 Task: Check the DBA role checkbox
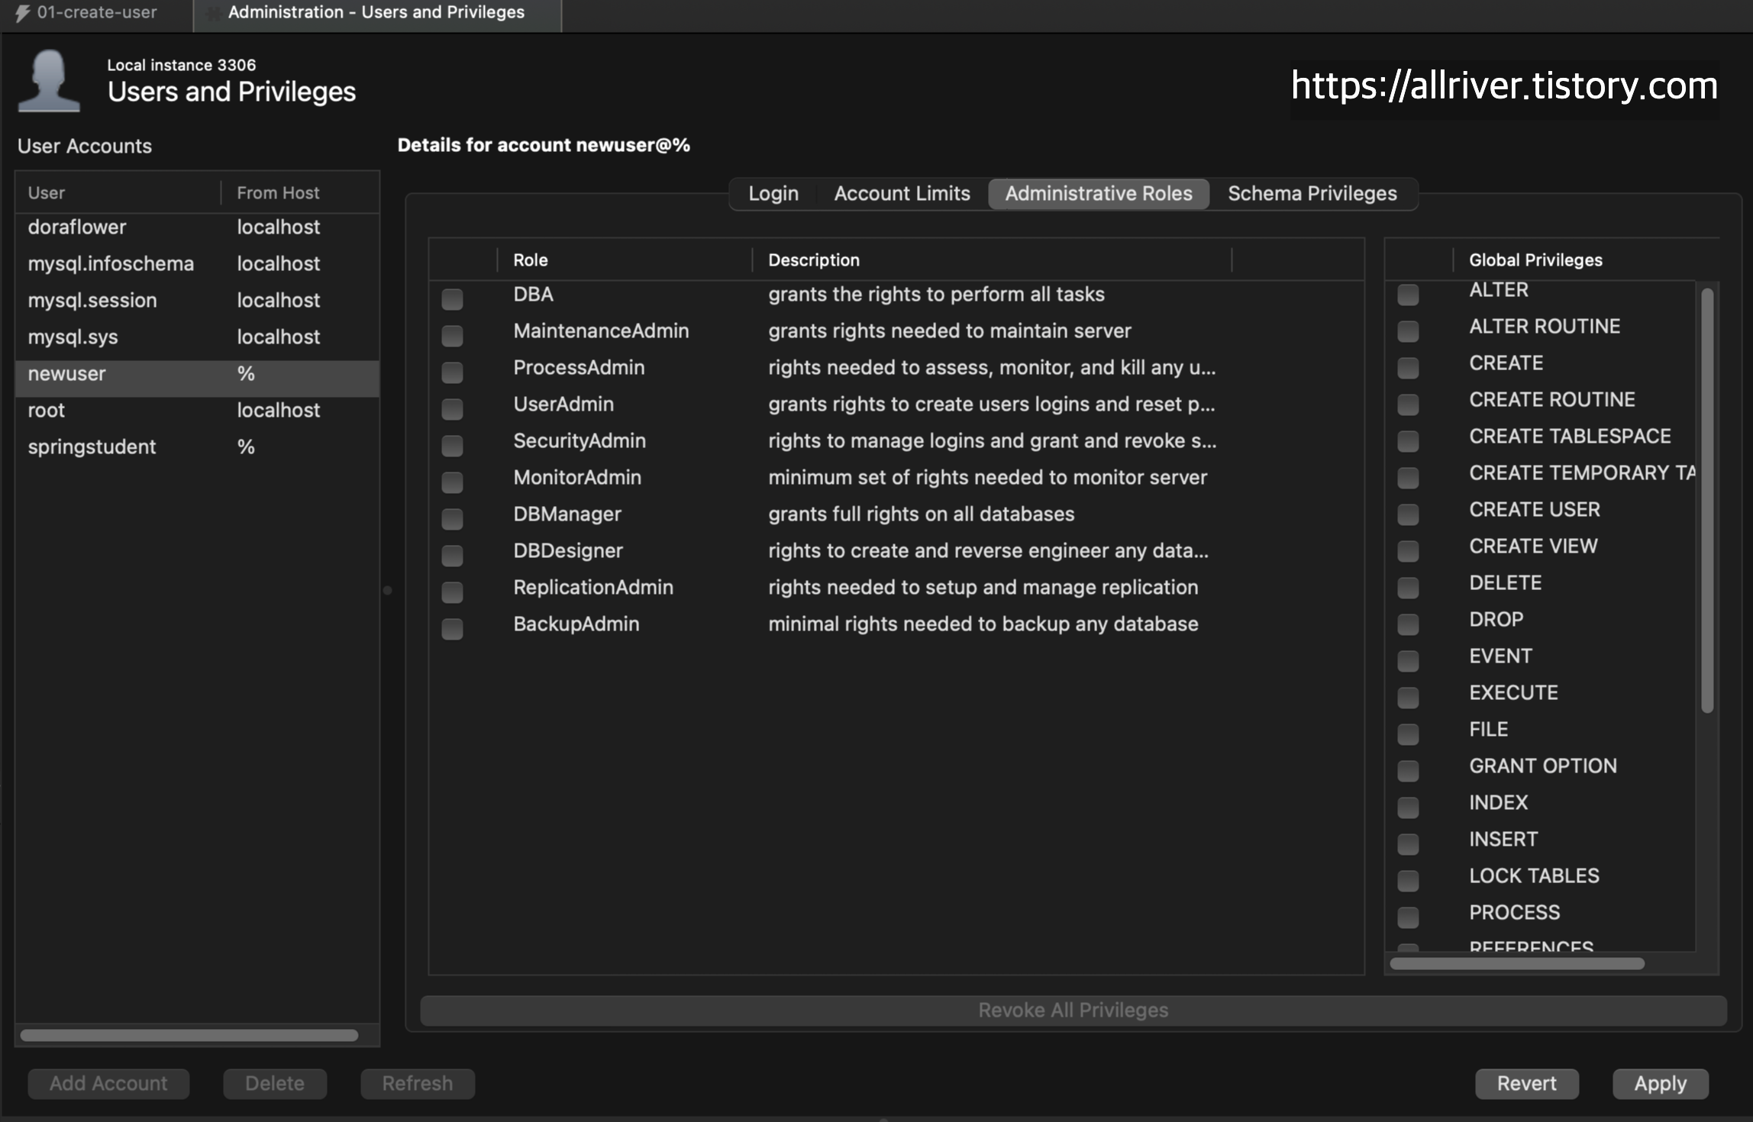tap(452, 298)
